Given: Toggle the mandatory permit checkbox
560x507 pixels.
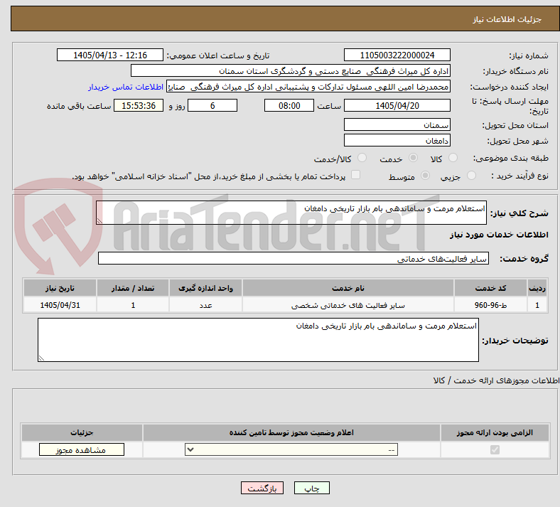Looking at the screenshot, I should [x=495, y=449].
